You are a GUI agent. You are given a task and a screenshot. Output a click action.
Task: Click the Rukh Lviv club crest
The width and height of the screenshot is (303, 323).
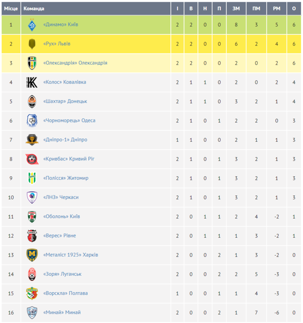point(32,44)
